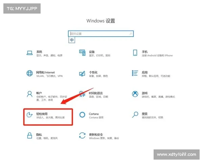
Task: Click the '查找我的文件、权限' description
Action: coord(152,117)
